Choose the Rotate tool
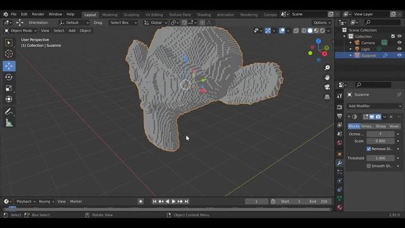 [x=9, y=77]
